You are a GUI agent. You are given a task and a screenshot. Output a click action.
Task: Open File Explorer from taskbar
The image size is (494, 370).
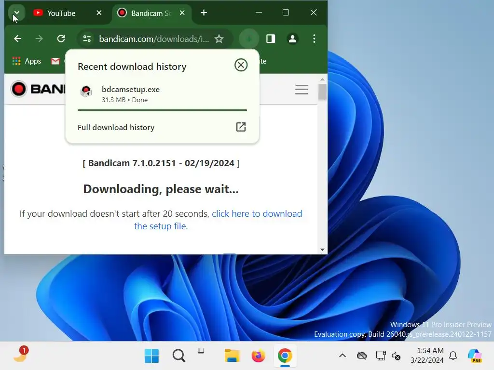point(232,356)
